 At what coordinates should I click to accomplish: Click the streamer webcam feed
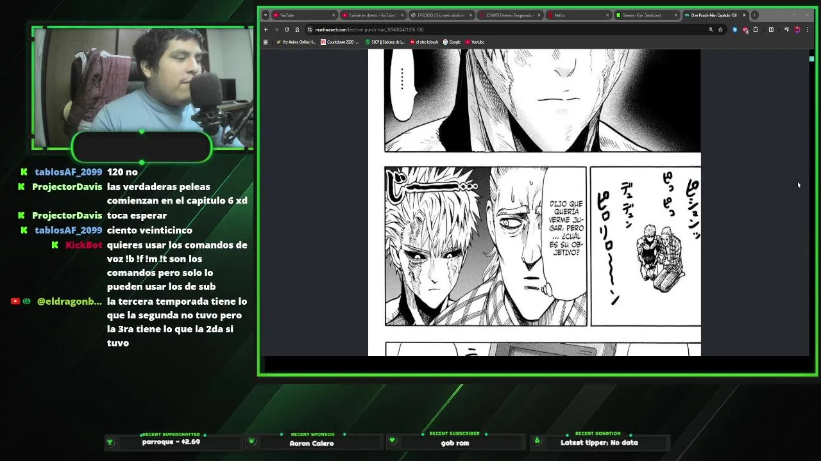tap(142, 88)
